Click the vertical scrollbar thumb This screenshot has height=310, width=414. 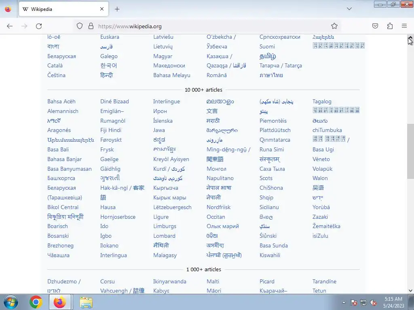(x=410, y=151)
